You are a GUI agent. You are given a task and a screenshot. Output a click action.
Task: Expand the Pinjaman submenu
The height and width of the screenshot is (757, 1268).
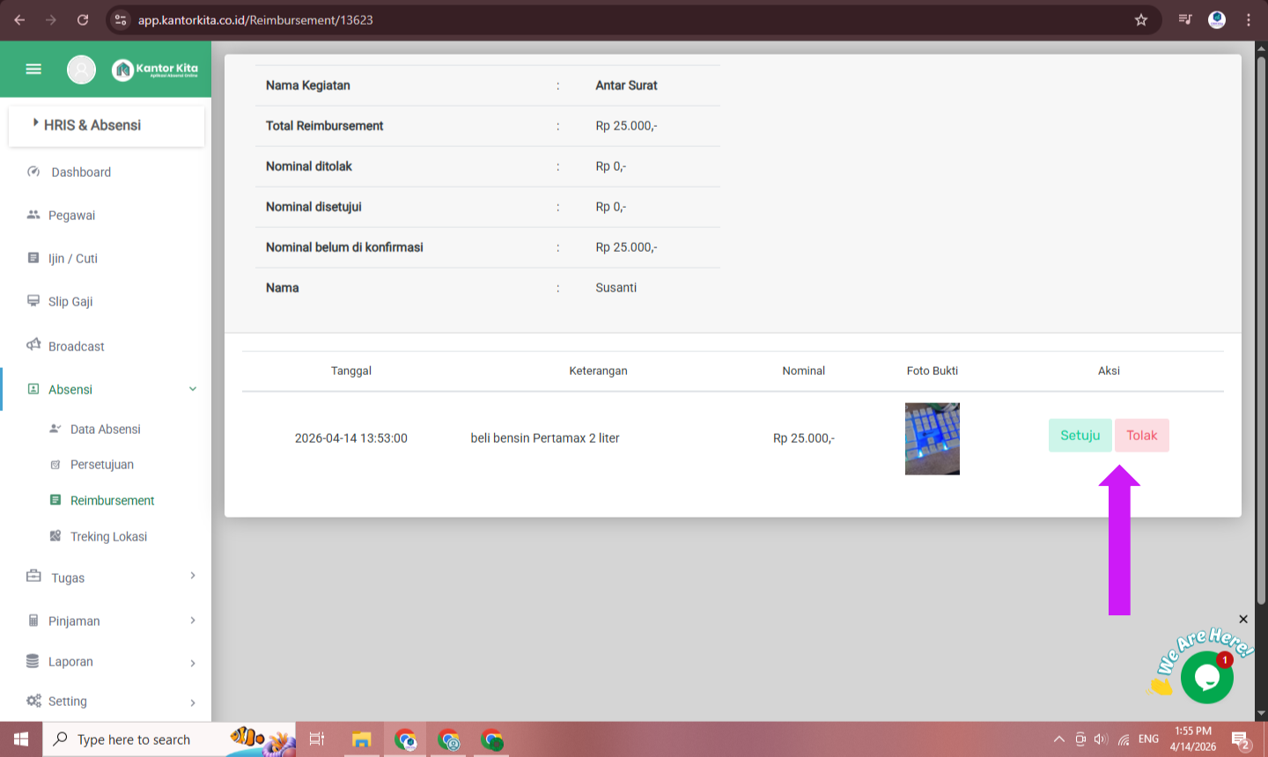point(193,621)
